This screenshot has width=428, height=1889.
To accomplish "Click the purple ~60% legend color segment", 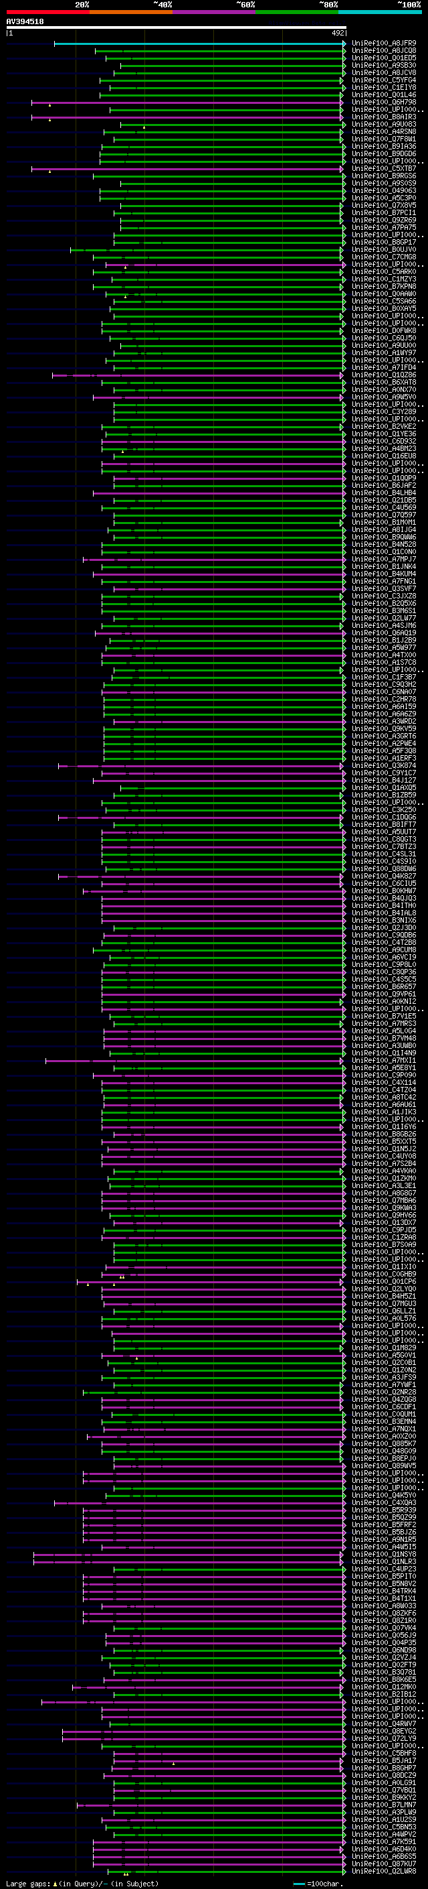I will pos(215,12).
